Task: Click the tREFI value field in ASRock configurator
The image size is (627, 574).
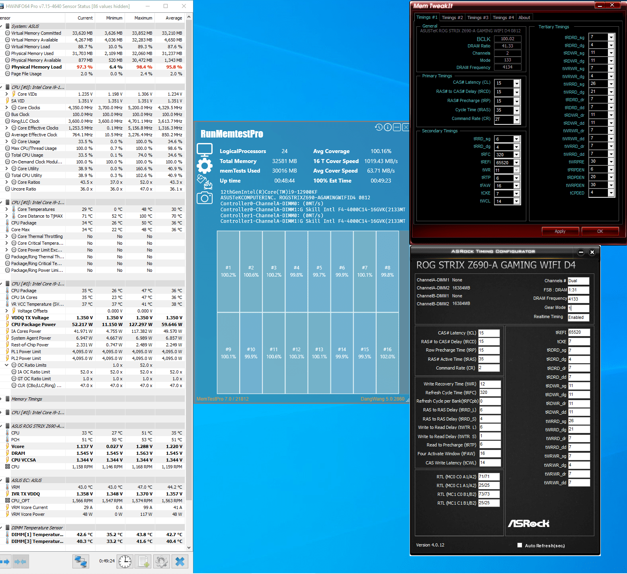Action: pyautogui.click(x=579, y=332)
